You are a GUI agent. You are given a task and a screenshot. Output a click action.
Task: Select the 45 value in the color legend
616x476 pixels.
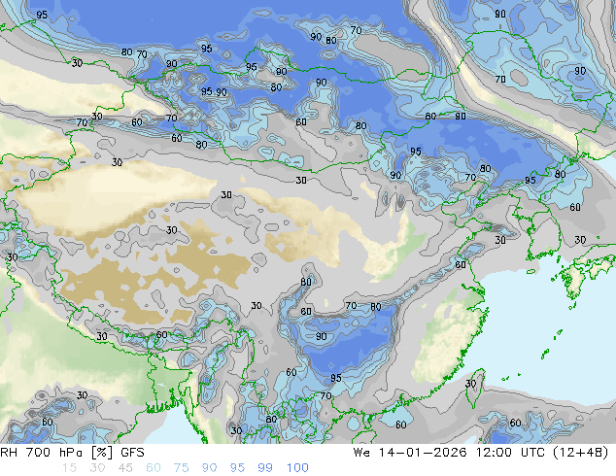click(125, 468)
